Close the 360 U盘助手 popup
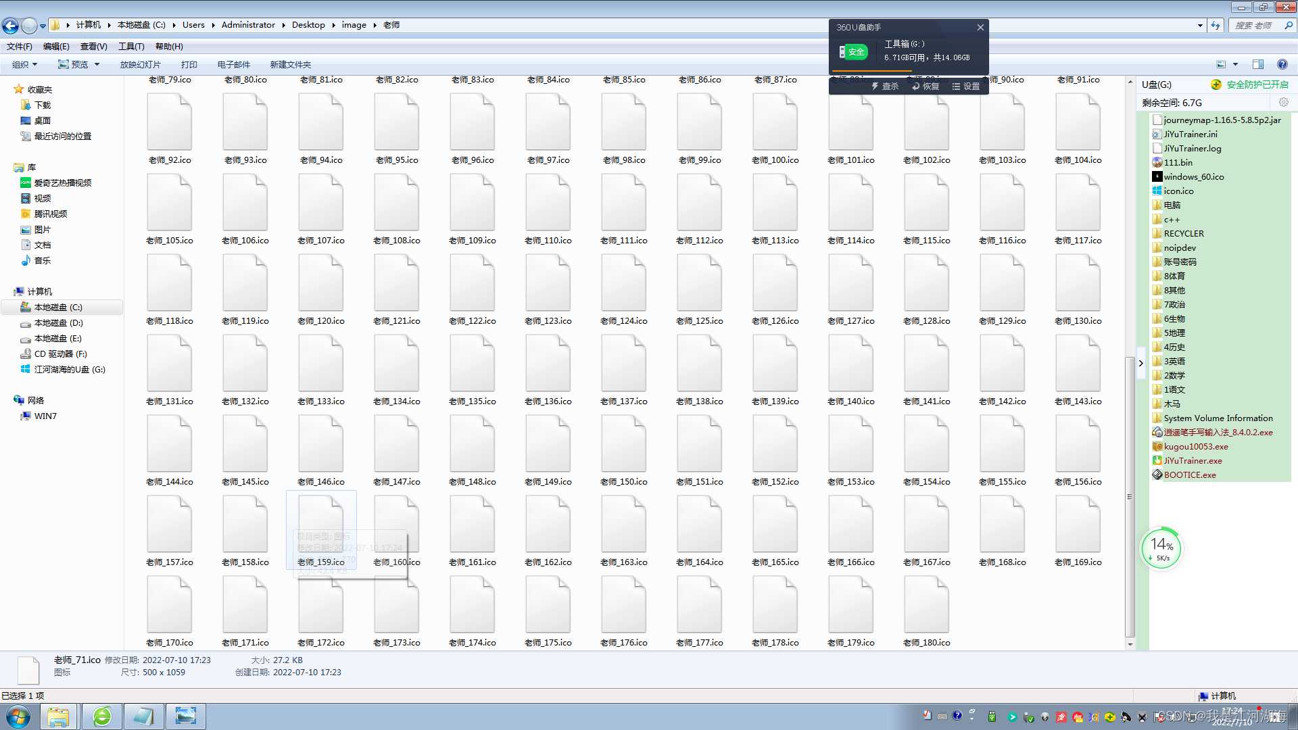 pos(980,27)
